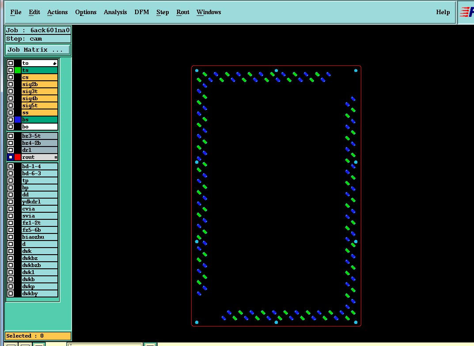The height and width of the screenshot is (346, 474).
Task: Select the 'bz4-2b' layer name
Action: coord(39,143)
